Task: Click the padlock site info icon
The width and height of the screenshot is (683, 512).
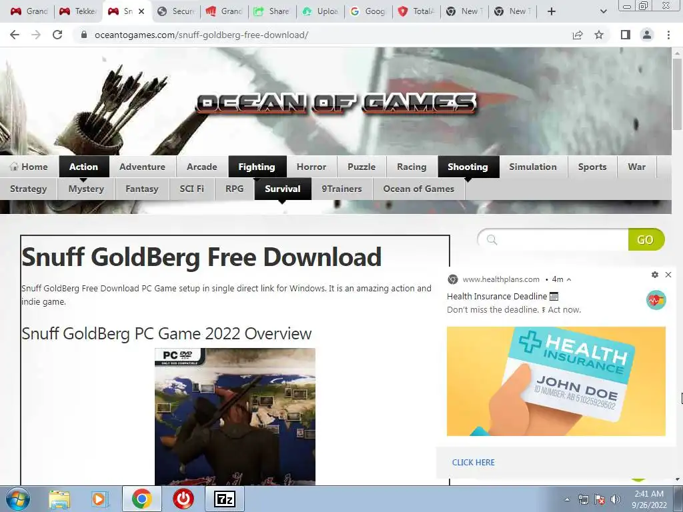Action: point(84,35)
